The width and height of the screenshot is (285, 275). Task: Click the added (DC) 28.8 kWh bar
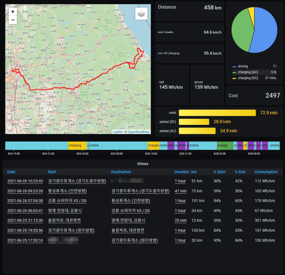click(194, 122)
